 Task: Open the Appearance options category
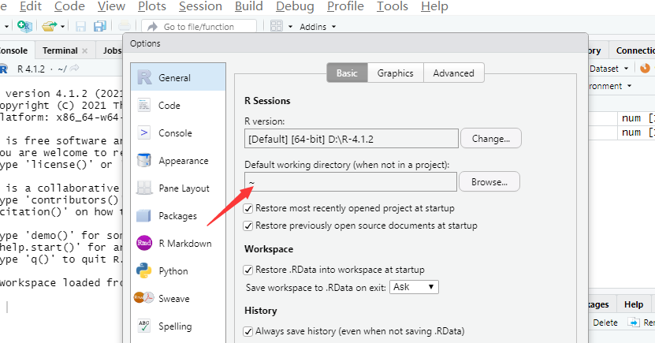tap(178, 160)
